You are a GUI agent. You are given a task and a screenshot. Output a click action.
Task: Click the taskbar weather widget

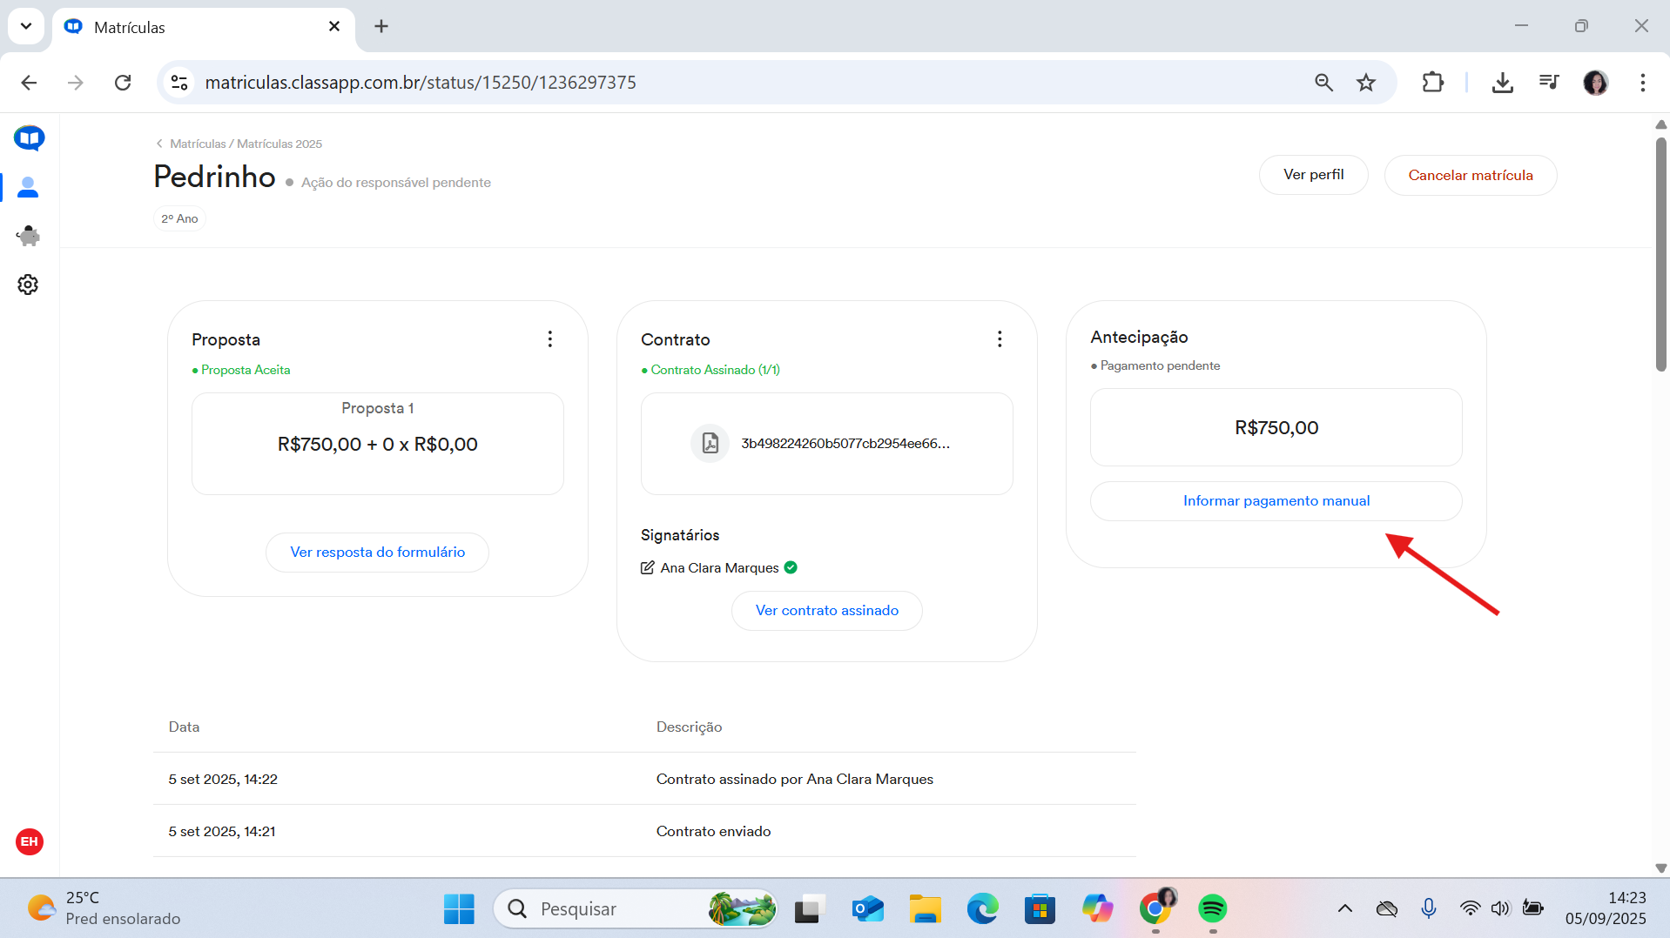point(104,909)
